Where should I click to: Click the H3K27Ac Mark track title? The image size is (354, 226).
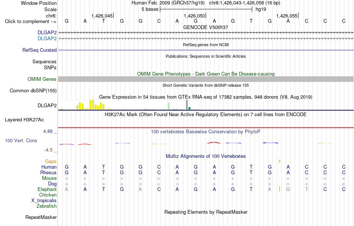tap(206, 114)
